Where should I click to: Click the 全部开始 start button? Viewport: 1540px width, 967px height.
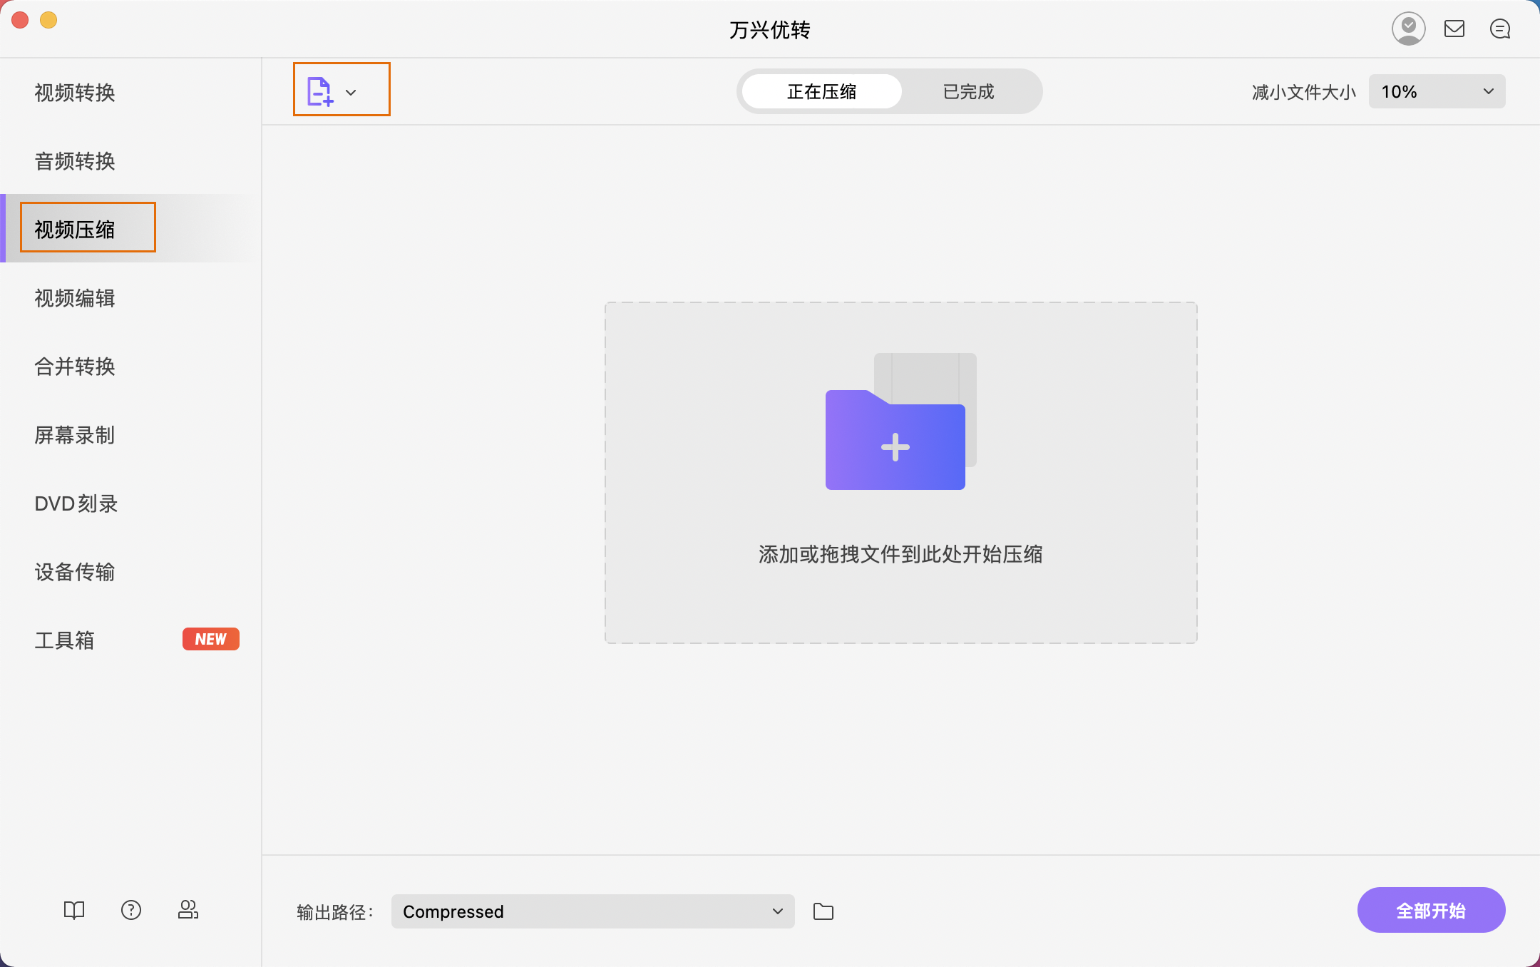[x=1429, y=910]
